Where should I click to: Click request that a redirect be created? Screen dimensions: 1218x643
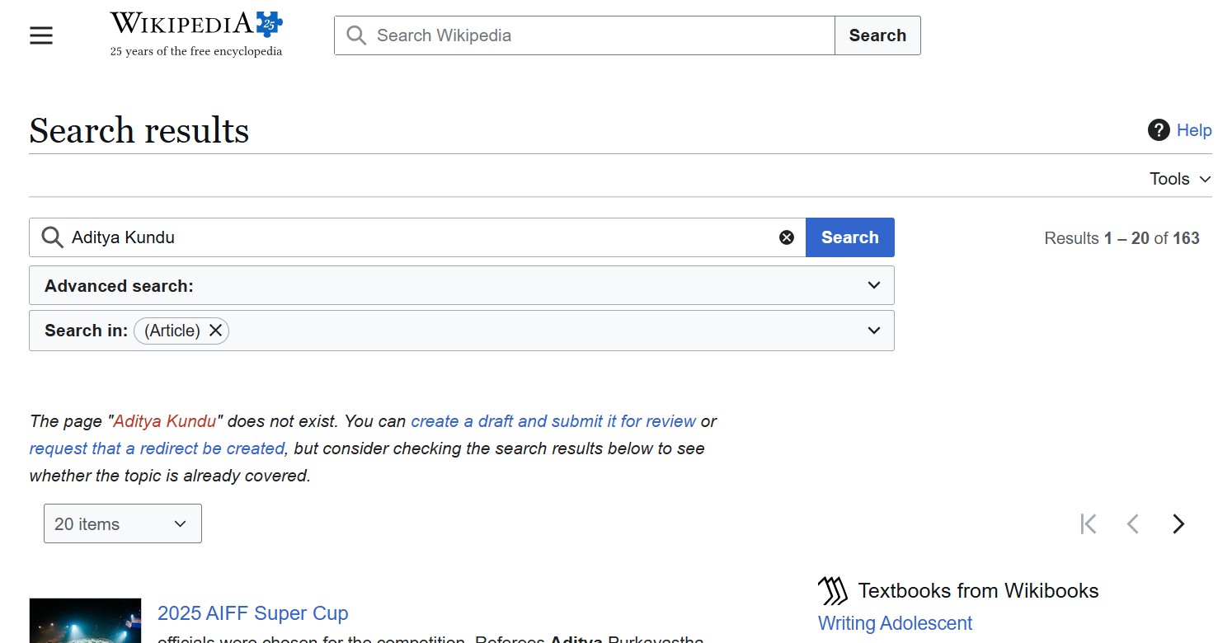tap(157, 448)
